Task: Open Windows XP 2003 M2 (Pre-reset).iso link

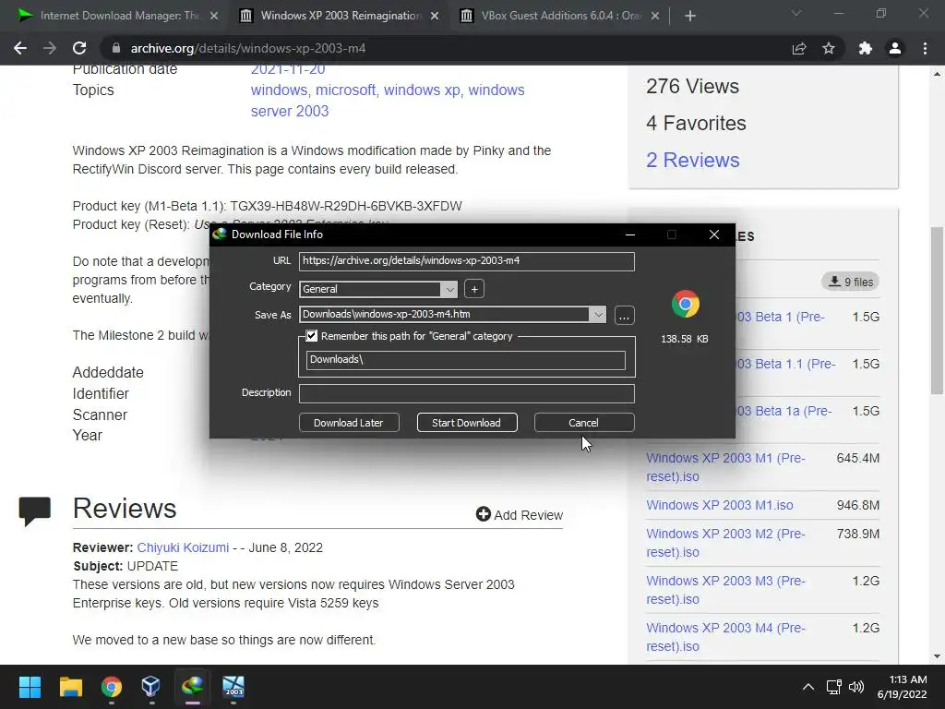Action: [x=725, y=543]
